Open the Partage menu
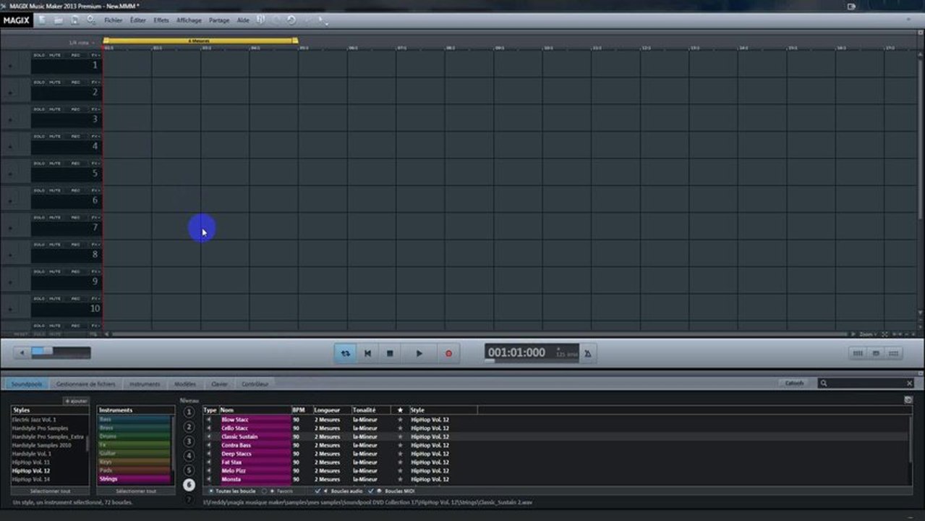Screen dimensions: 925x521 click(x=219, y=20)
